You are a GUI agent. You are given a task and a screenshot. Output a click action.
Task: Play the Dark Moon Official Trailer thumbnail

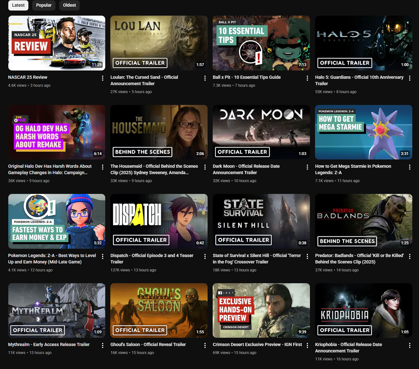tap(261, 132)
